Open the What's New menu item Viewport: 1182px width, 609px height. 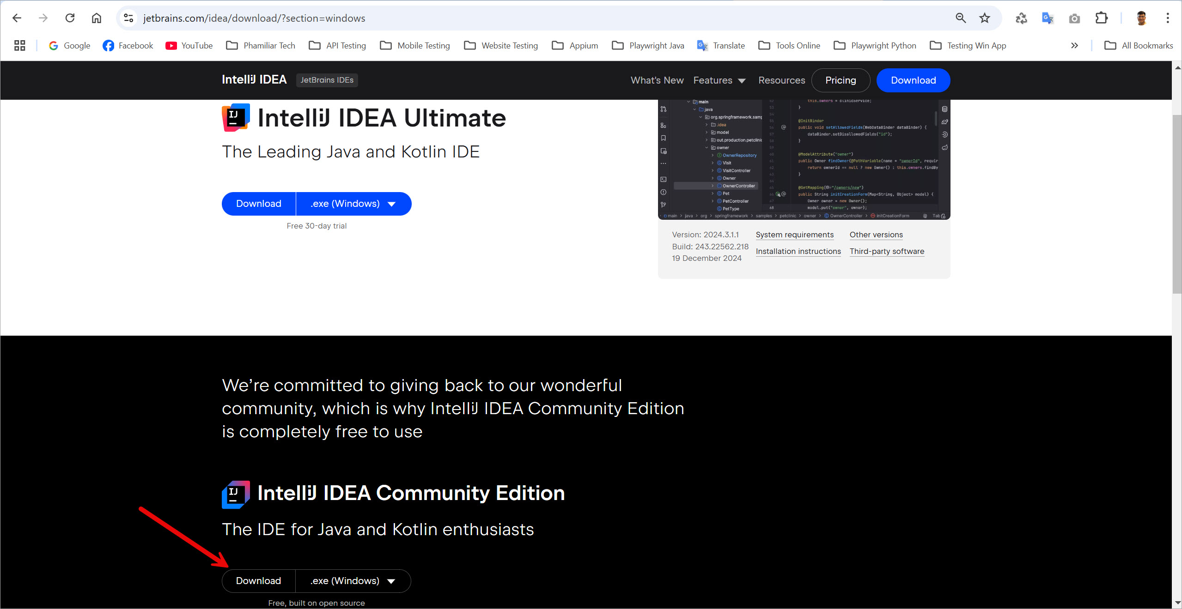[x=657, y=80]
